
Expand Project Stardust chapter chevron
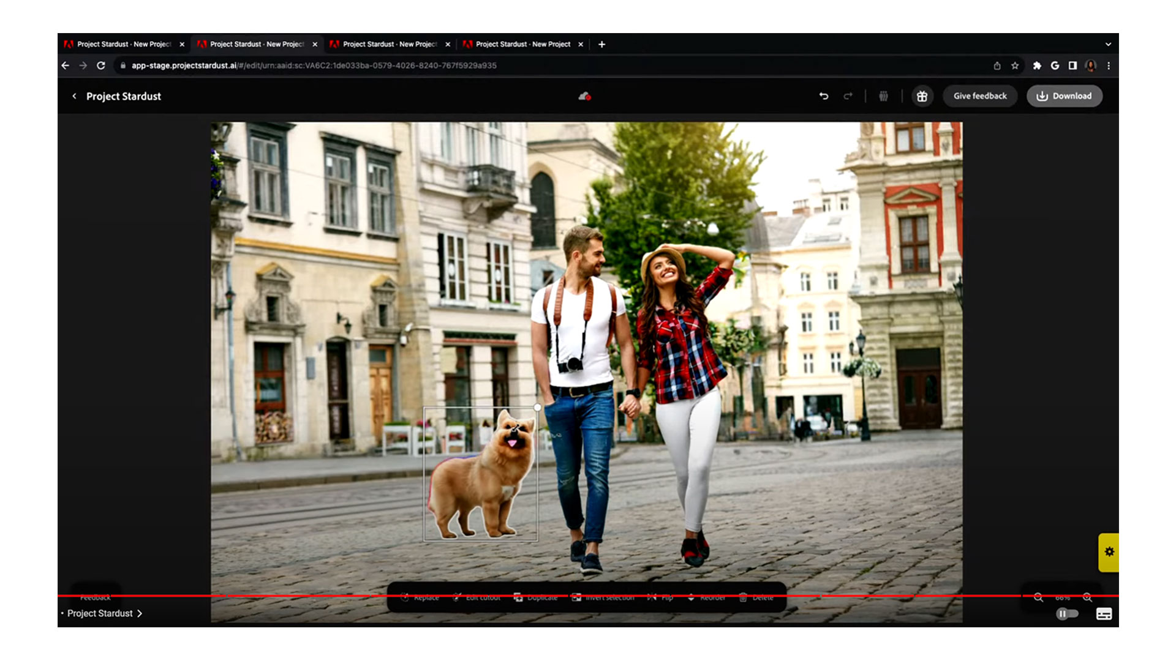tap(140, 613)
